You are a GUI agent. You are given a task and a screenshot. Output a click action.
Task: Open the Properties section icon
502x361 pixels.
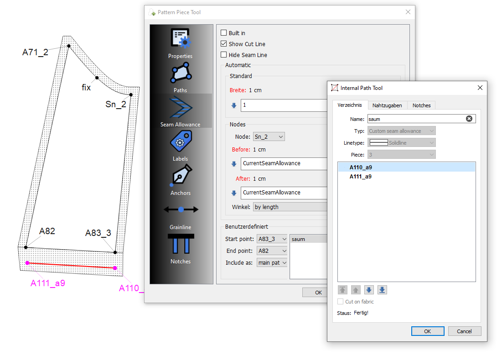[181, 39]
